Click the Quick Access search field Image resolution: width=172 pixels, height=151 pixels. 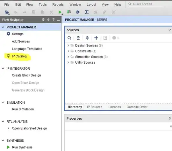[146, 4]
